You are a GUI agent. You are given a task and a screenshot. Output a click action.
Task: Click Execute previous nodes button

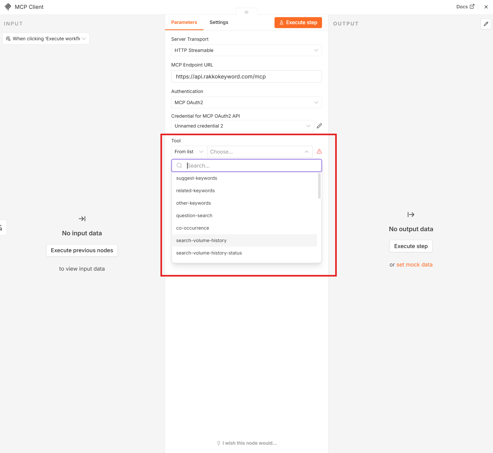(x=82, y=250)
